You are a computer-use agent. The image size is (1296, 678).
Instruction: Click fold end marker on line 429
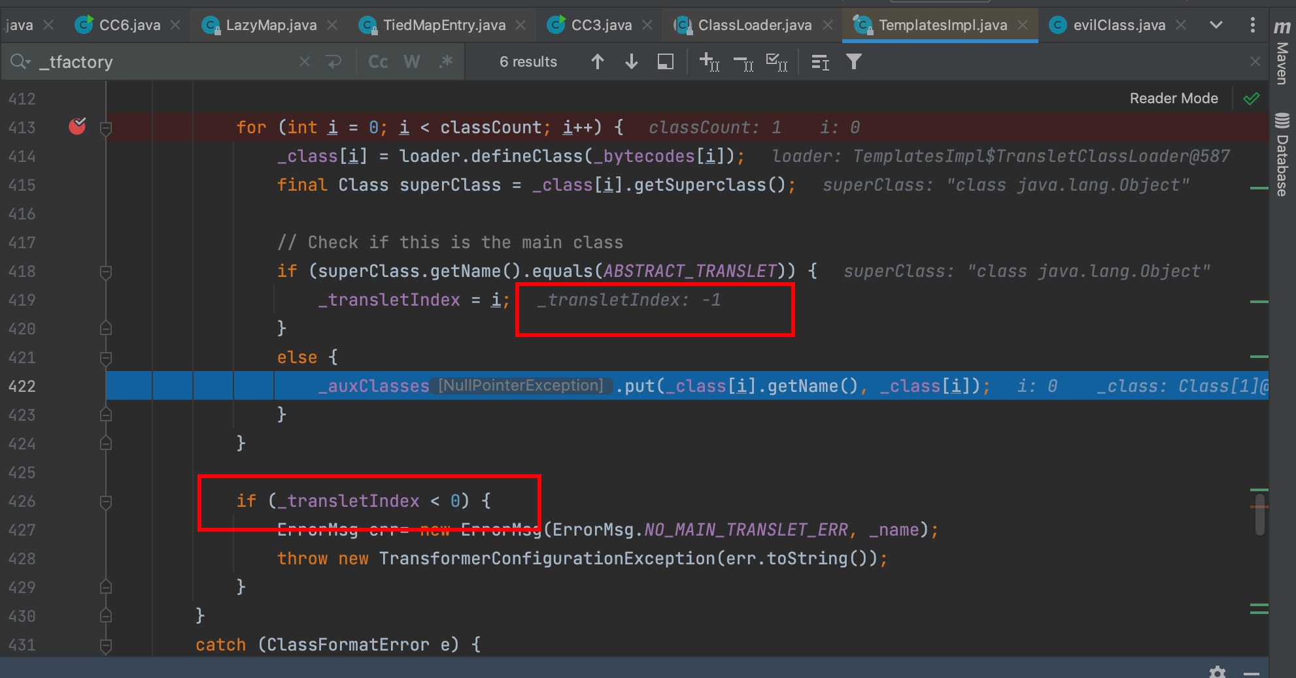(x=106, y=587)
